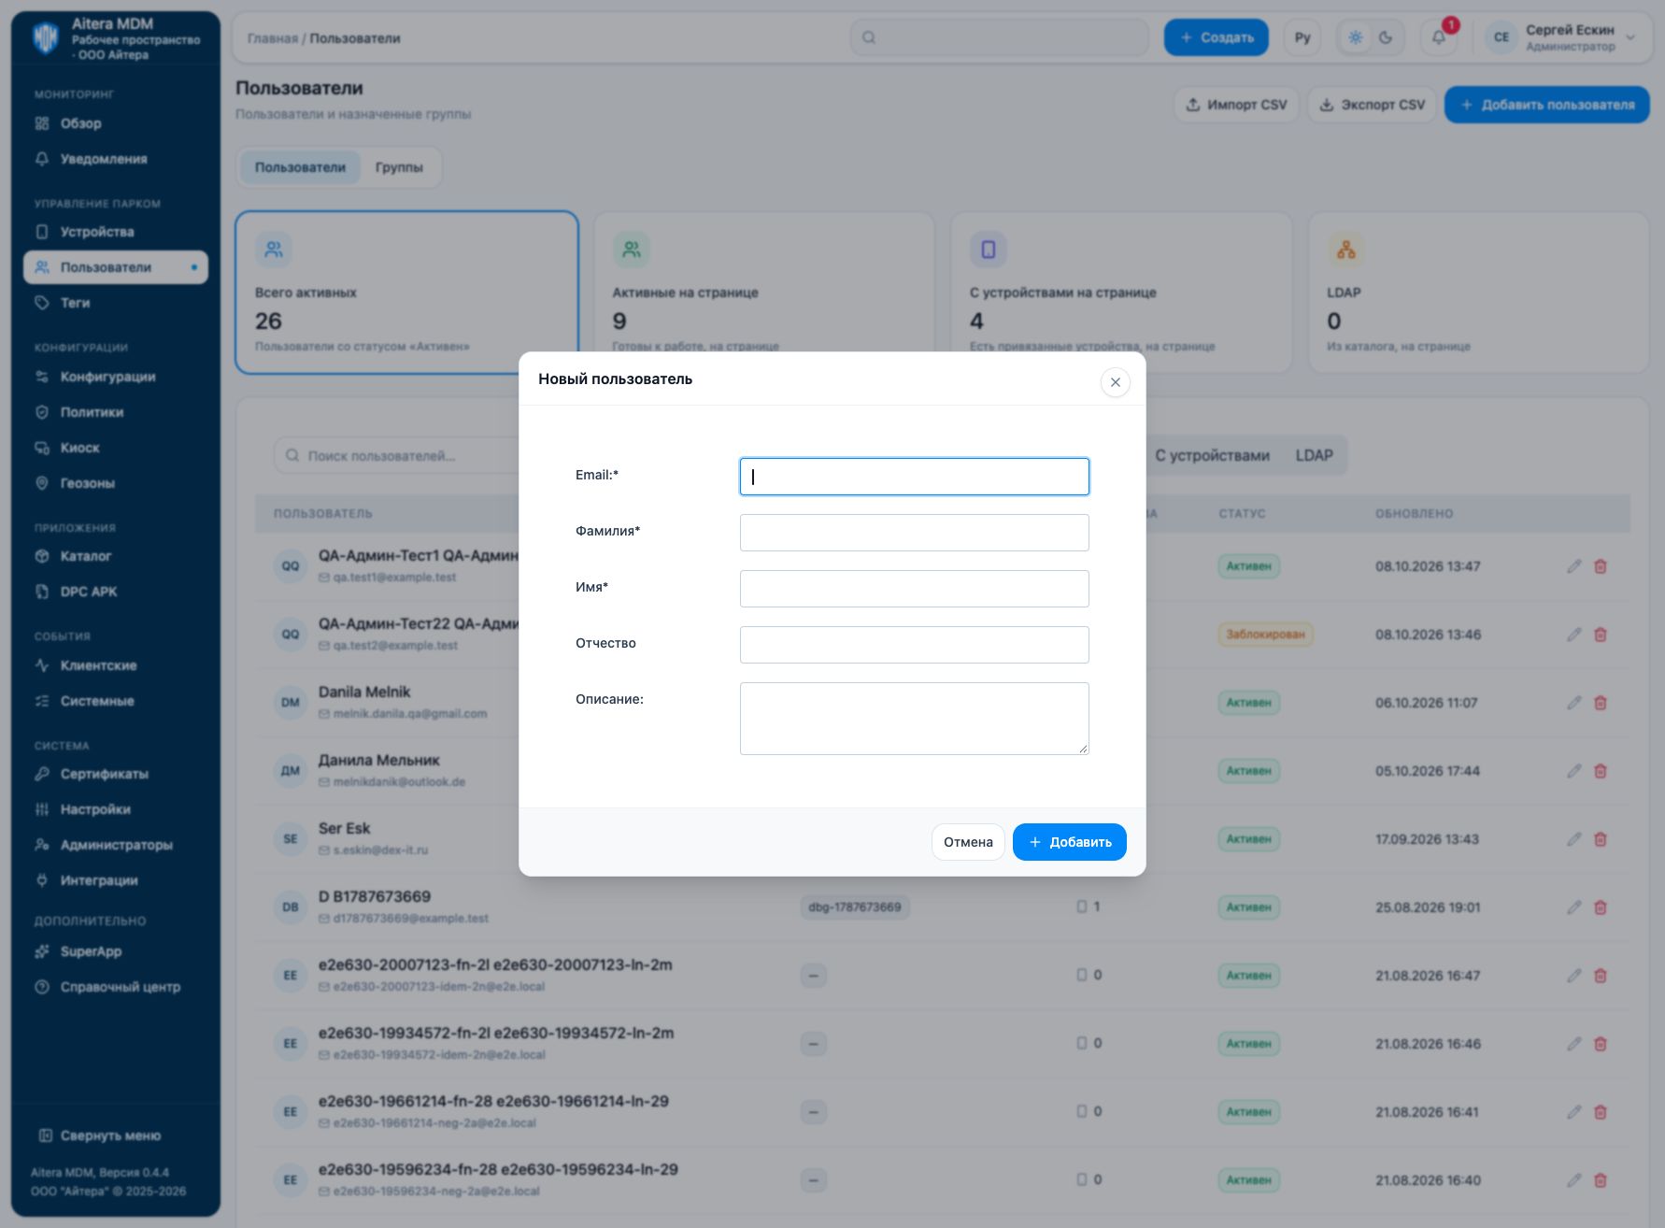
Task: Open the Ру language selector
Action: point(1302,37)
